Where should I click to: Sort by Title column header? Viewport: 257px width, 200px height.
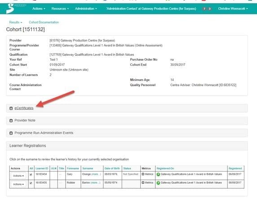pos(62,168)
